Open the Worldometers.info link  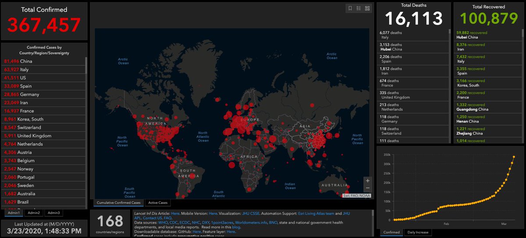(x=251, y=222)
